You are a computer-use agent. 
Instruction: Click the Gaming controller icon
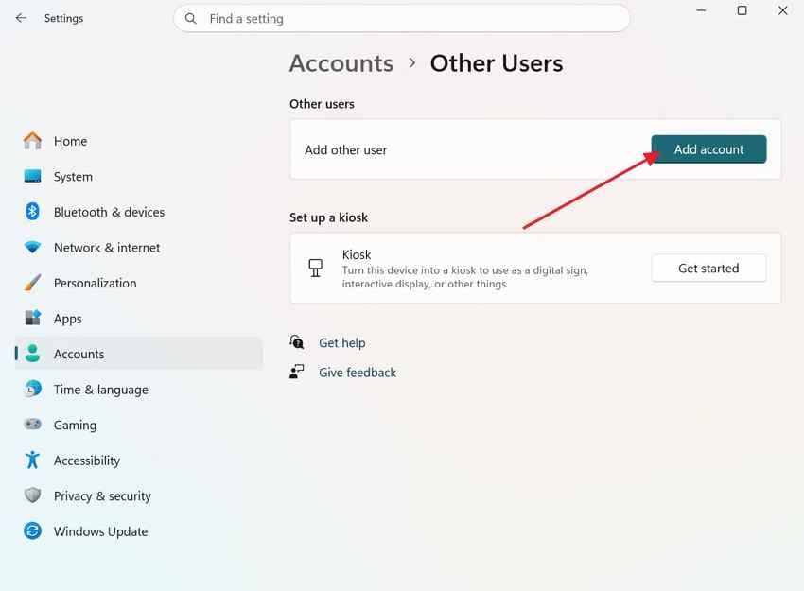[32, 425]
